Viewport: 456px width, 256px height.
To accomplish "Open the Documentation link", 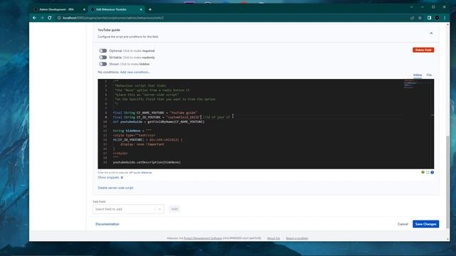I will [x=108, y=224].
